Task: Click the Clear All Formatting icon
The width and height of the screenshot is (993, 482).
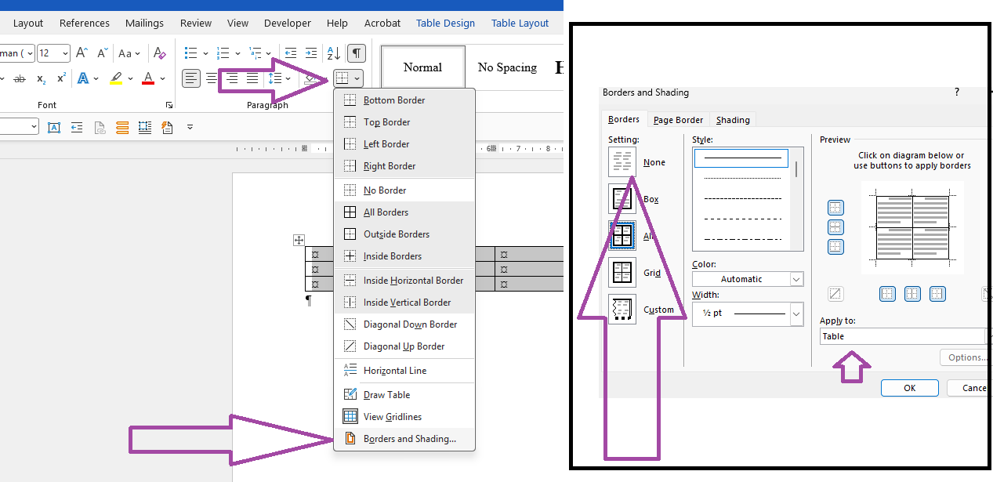Action: point(160,53)
